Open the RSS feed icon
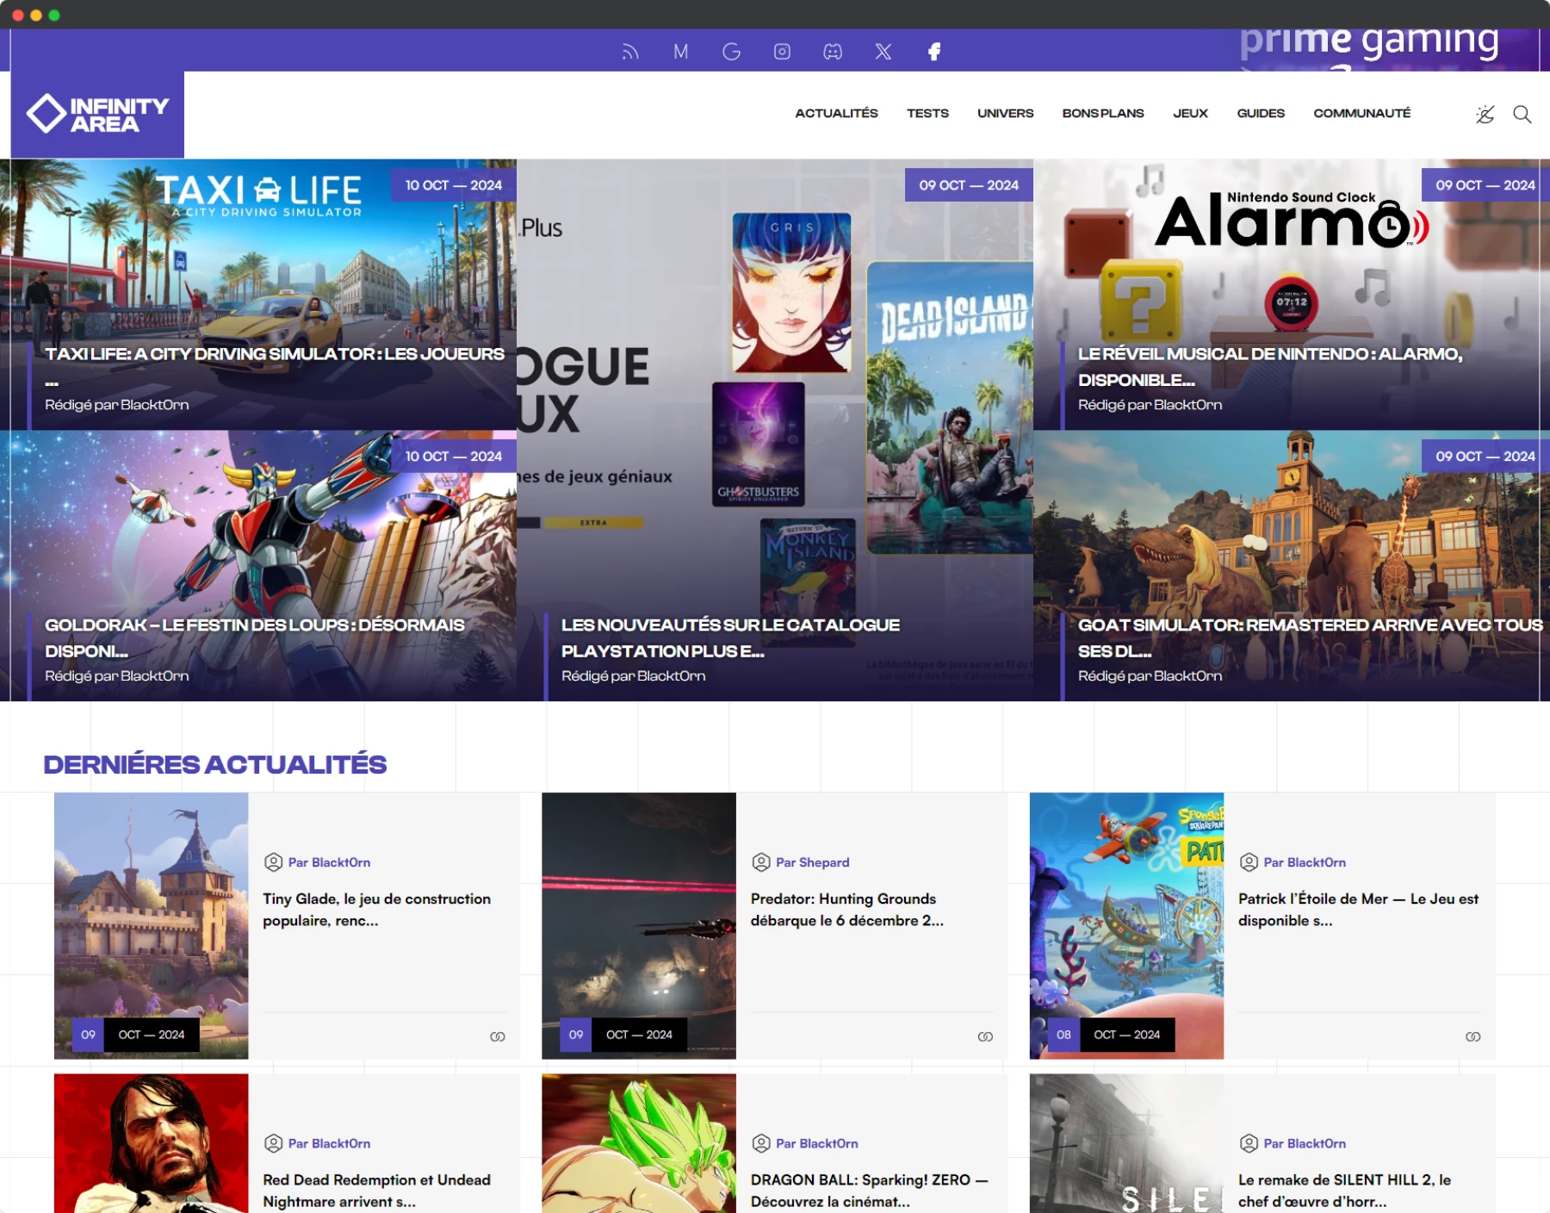1550x1213 pixels. pyautogui.click(x=630, y=52)
